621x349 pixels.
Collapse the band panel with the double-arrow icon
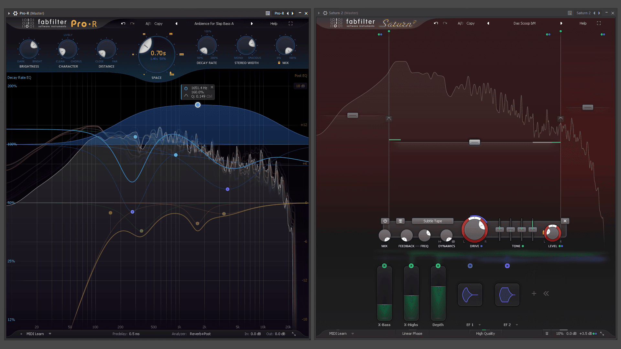pyautogui.click(x=546, y=293)
